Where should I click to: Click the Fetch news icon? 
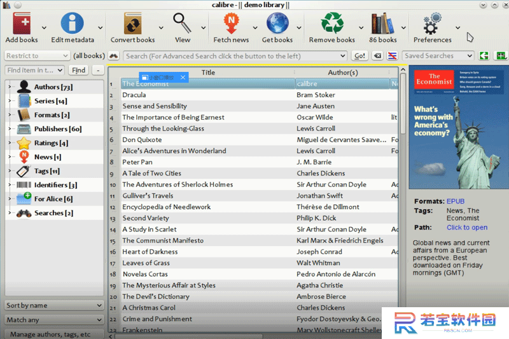(x=231, y=24)
